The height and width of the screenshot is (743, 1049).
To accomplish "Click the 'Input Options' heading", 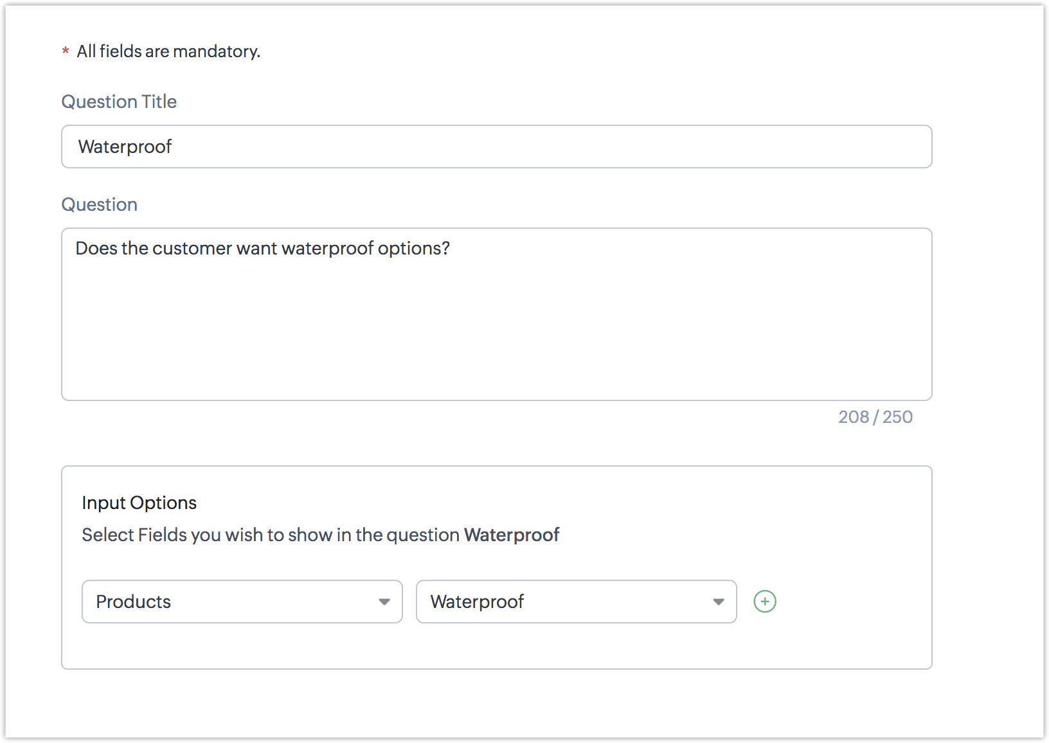I will [139, 503].
